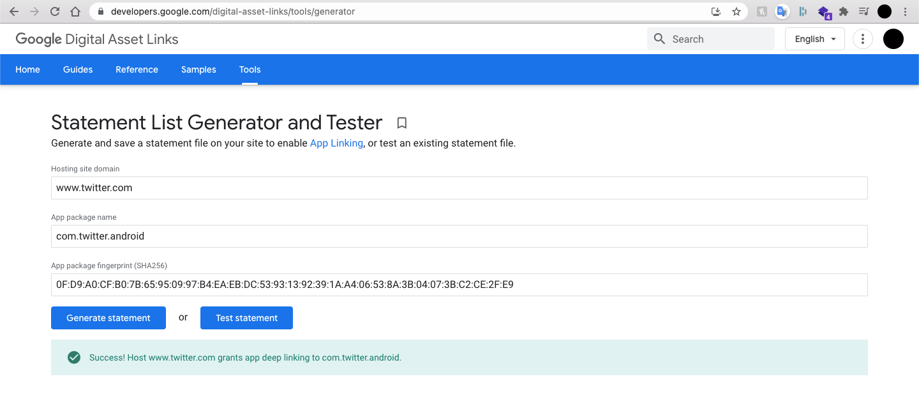The height and width of the screenshot is (409, 919).
Task: Open the site more options menu
Action: [863, 39]
